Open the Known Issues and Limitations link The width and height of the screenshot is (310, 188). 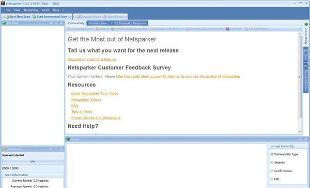point(96,117)
